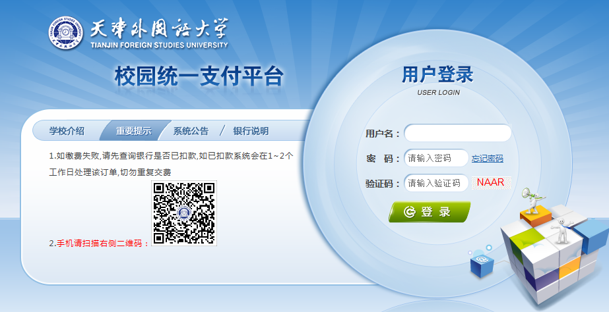Click the 忘记密码 link
The width and height of the screenshot is (609, 312).
click(x=488, y=159)
